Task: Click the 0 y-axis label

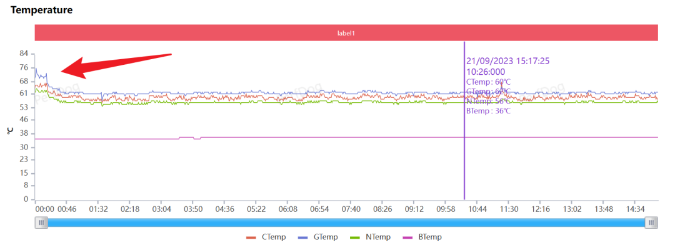Action: click(26, 199)
